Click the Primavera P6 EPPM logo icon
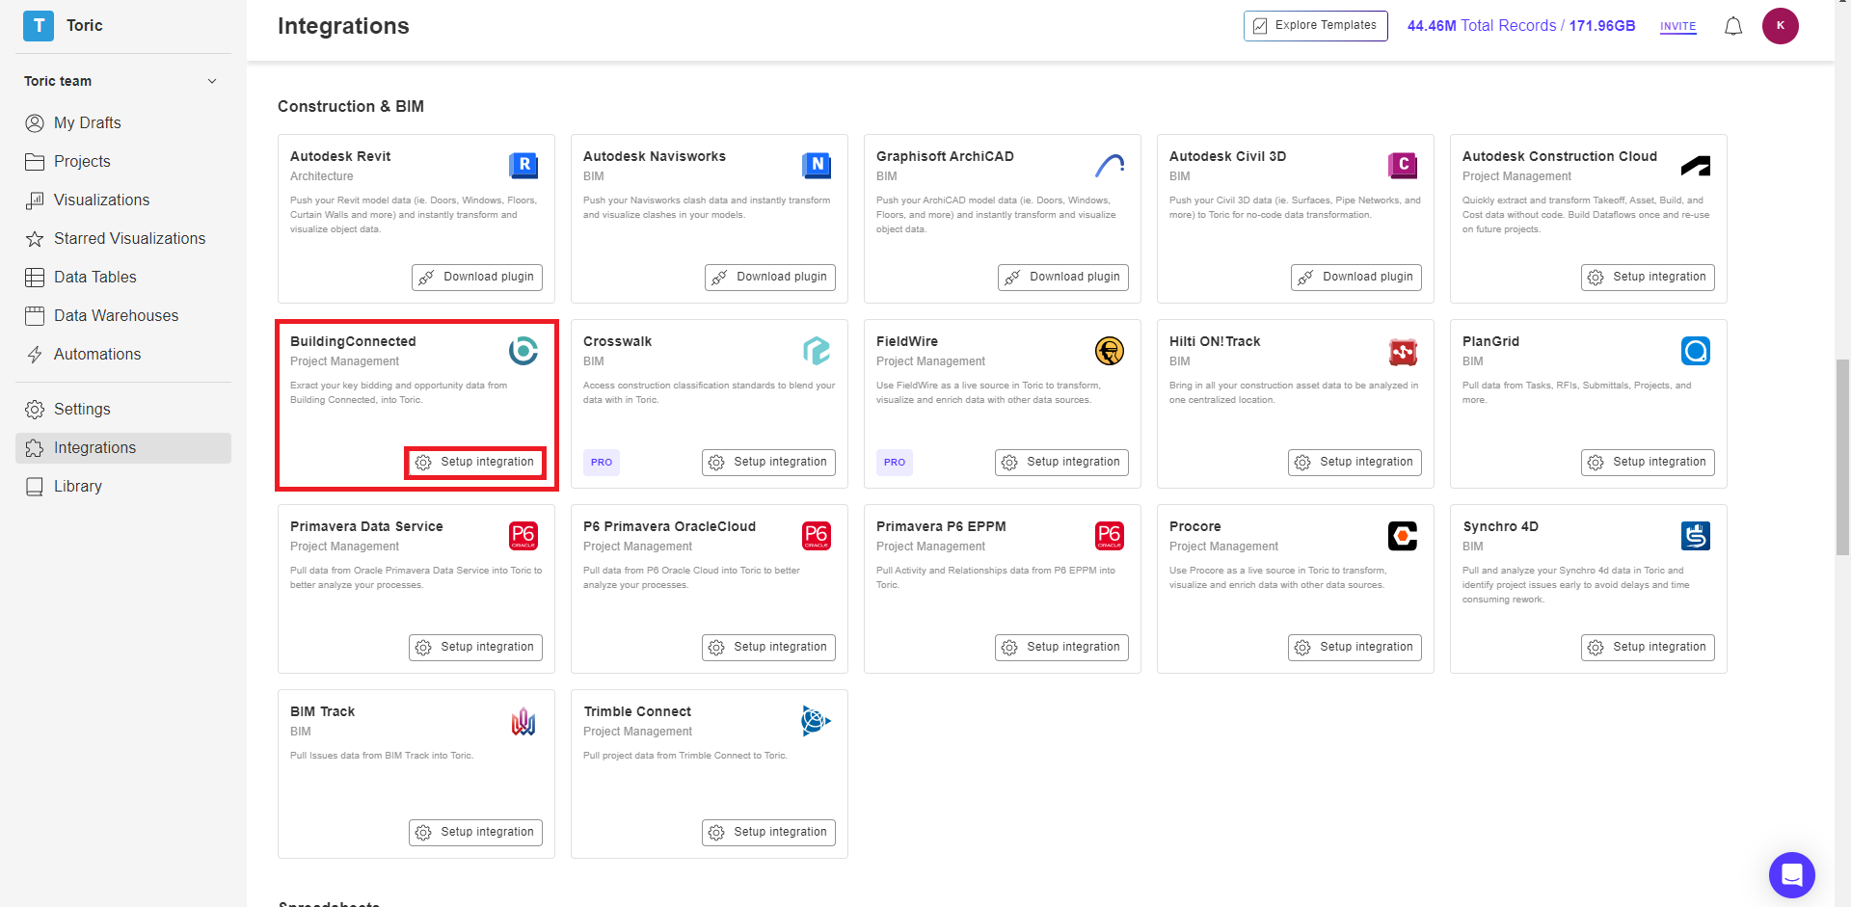1851x907 pixels. 1110,536
